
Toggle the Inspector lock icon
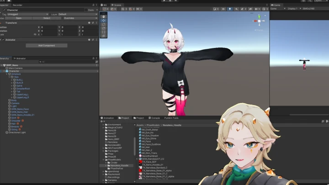coord(93,5)
